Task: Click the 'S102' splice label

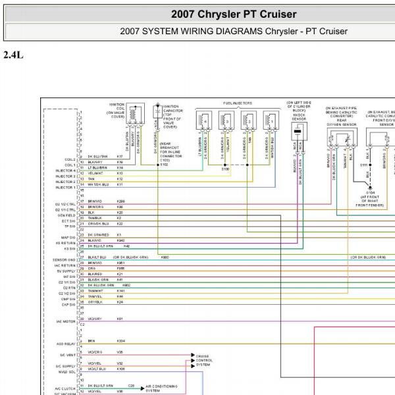Action: pyautogui.click(x=164, y=165)
